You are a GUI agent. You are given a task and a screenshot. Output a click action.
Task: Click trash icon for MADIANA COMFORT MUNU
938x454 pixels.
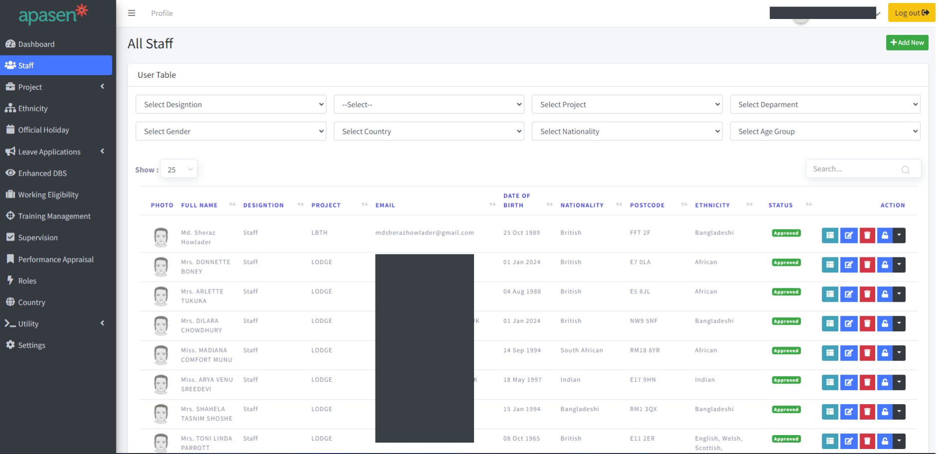pos(867,353)
